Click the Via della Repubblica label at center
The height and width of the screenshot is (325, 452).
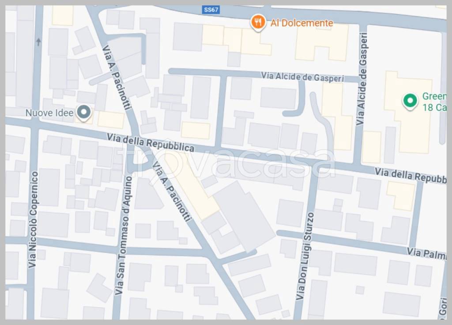(x=151, y=143)
